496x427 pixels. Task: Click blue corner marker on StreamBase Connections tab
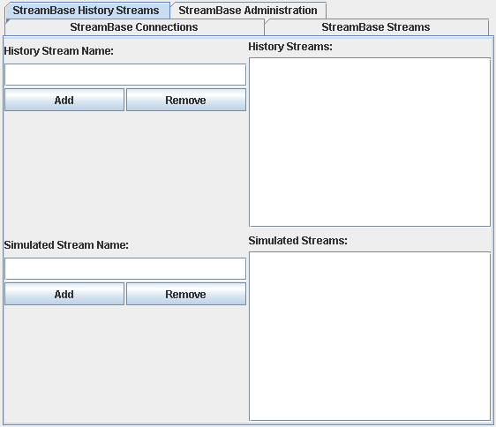click(x=8, y=21)
